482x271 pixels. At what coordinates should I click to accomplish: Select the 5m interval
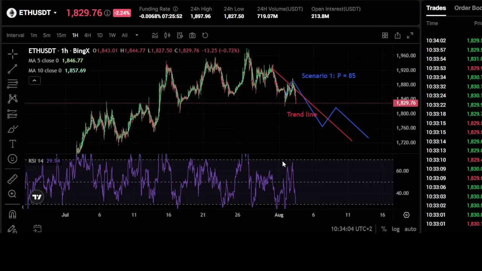pyautogui.click(x=47, y=35)
